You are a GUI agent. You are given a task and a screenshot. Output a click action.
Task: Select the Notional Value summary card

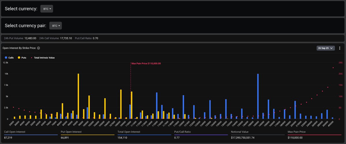click(257, 135)
